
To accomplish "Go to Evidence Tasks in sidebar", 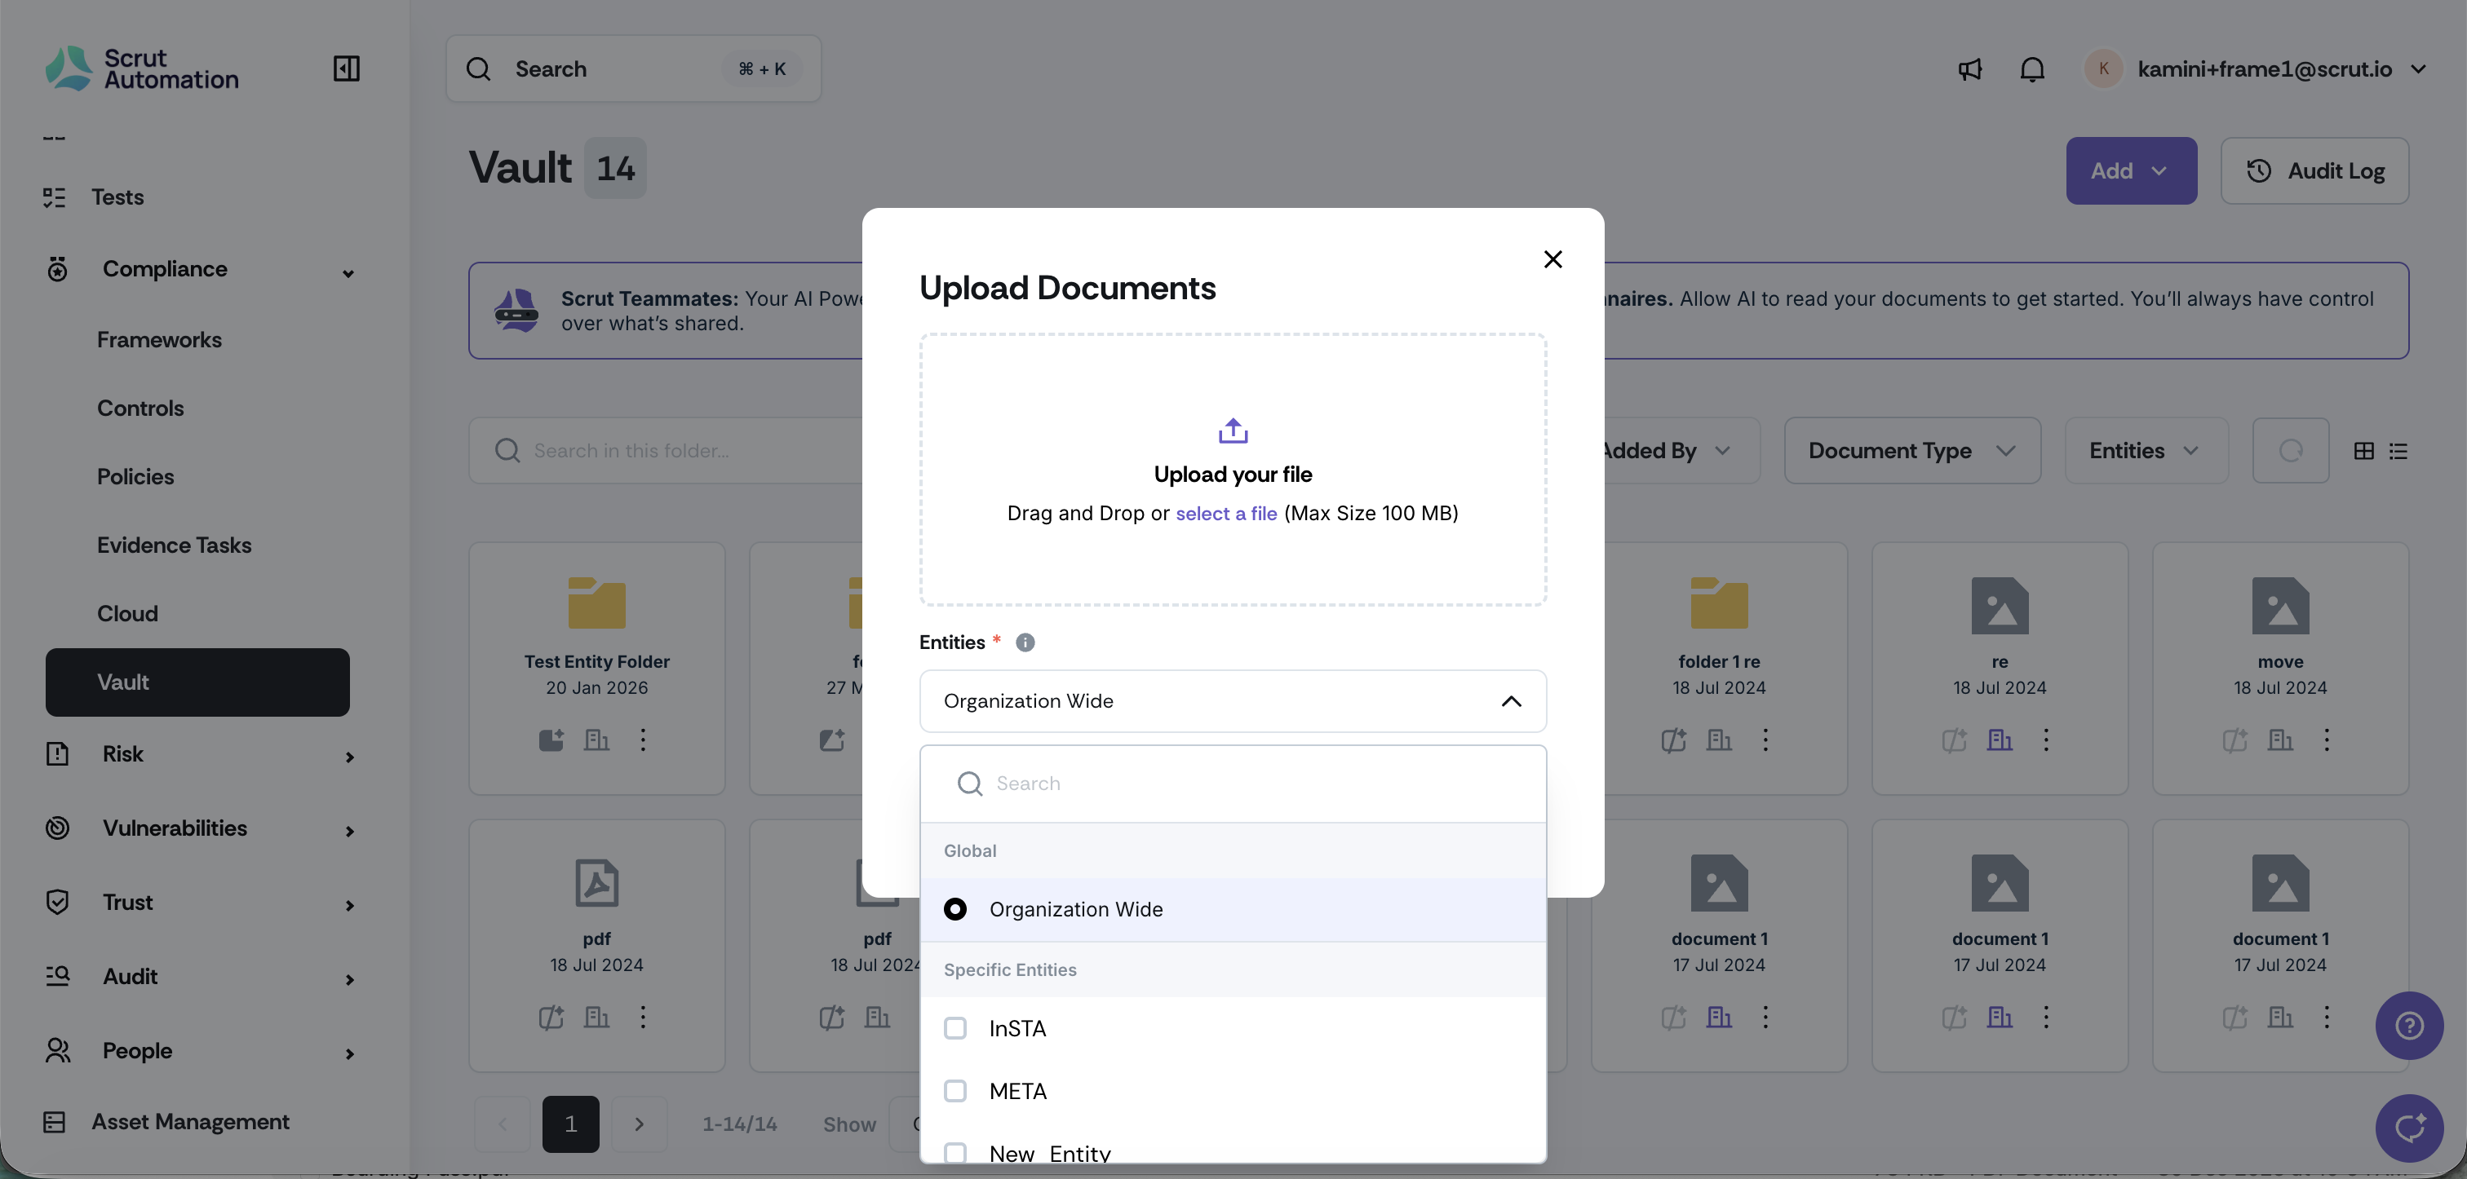I will 175,545.
